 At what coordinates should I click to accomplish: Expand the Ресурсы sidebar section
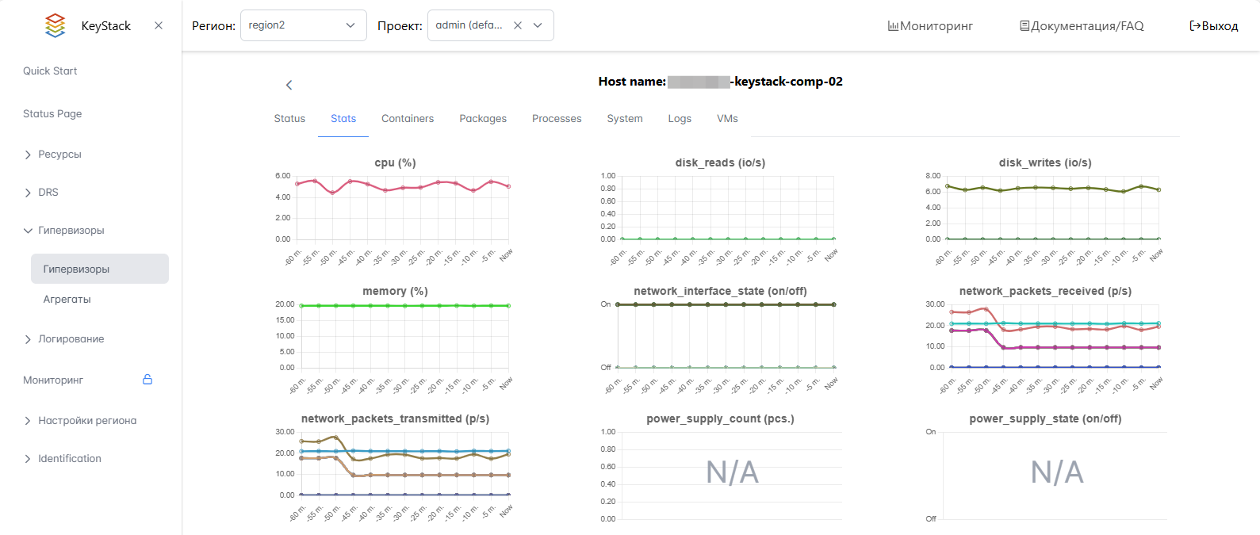[x=59, y=155]
